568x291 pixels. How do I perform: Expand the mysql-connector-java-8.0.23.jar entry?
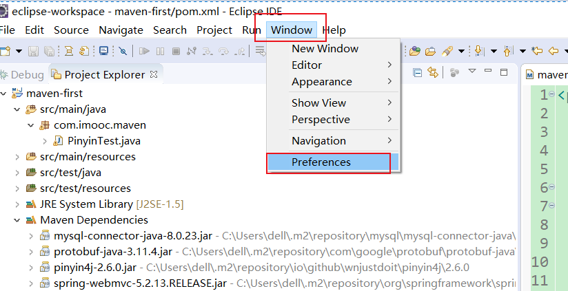pyautogui.click(x=31, y=237)
